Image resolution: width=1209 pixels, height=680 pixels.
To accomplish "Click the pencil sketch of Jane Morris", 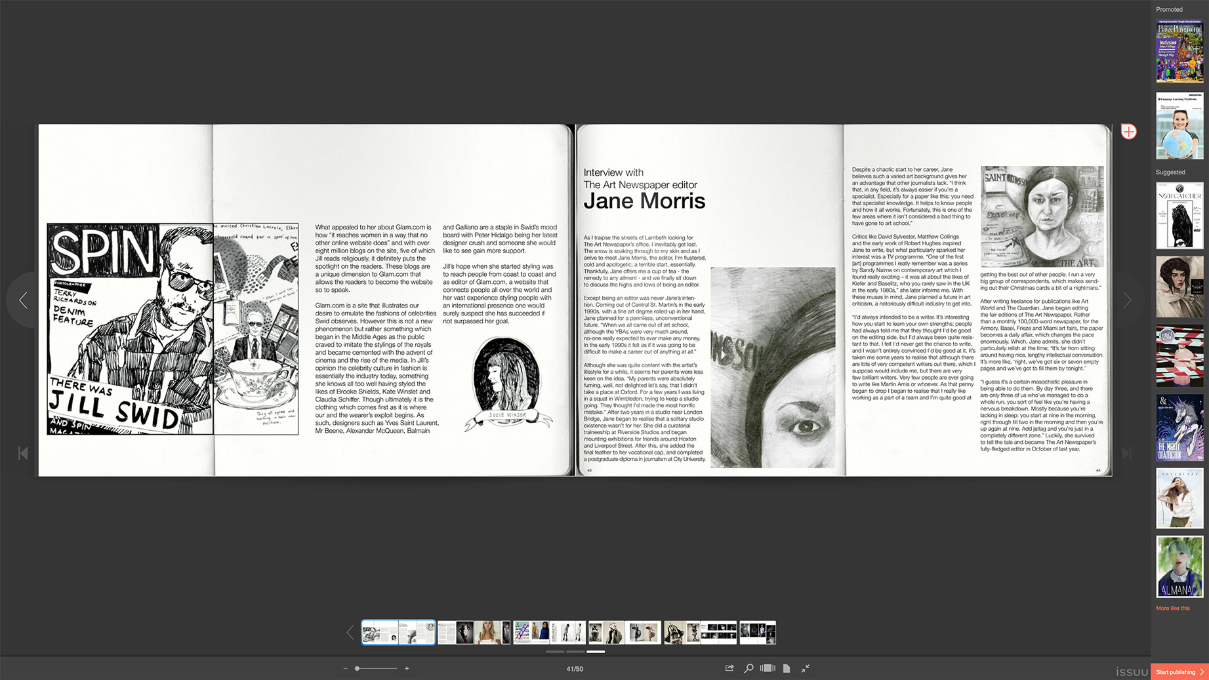I will point(1042,216).
